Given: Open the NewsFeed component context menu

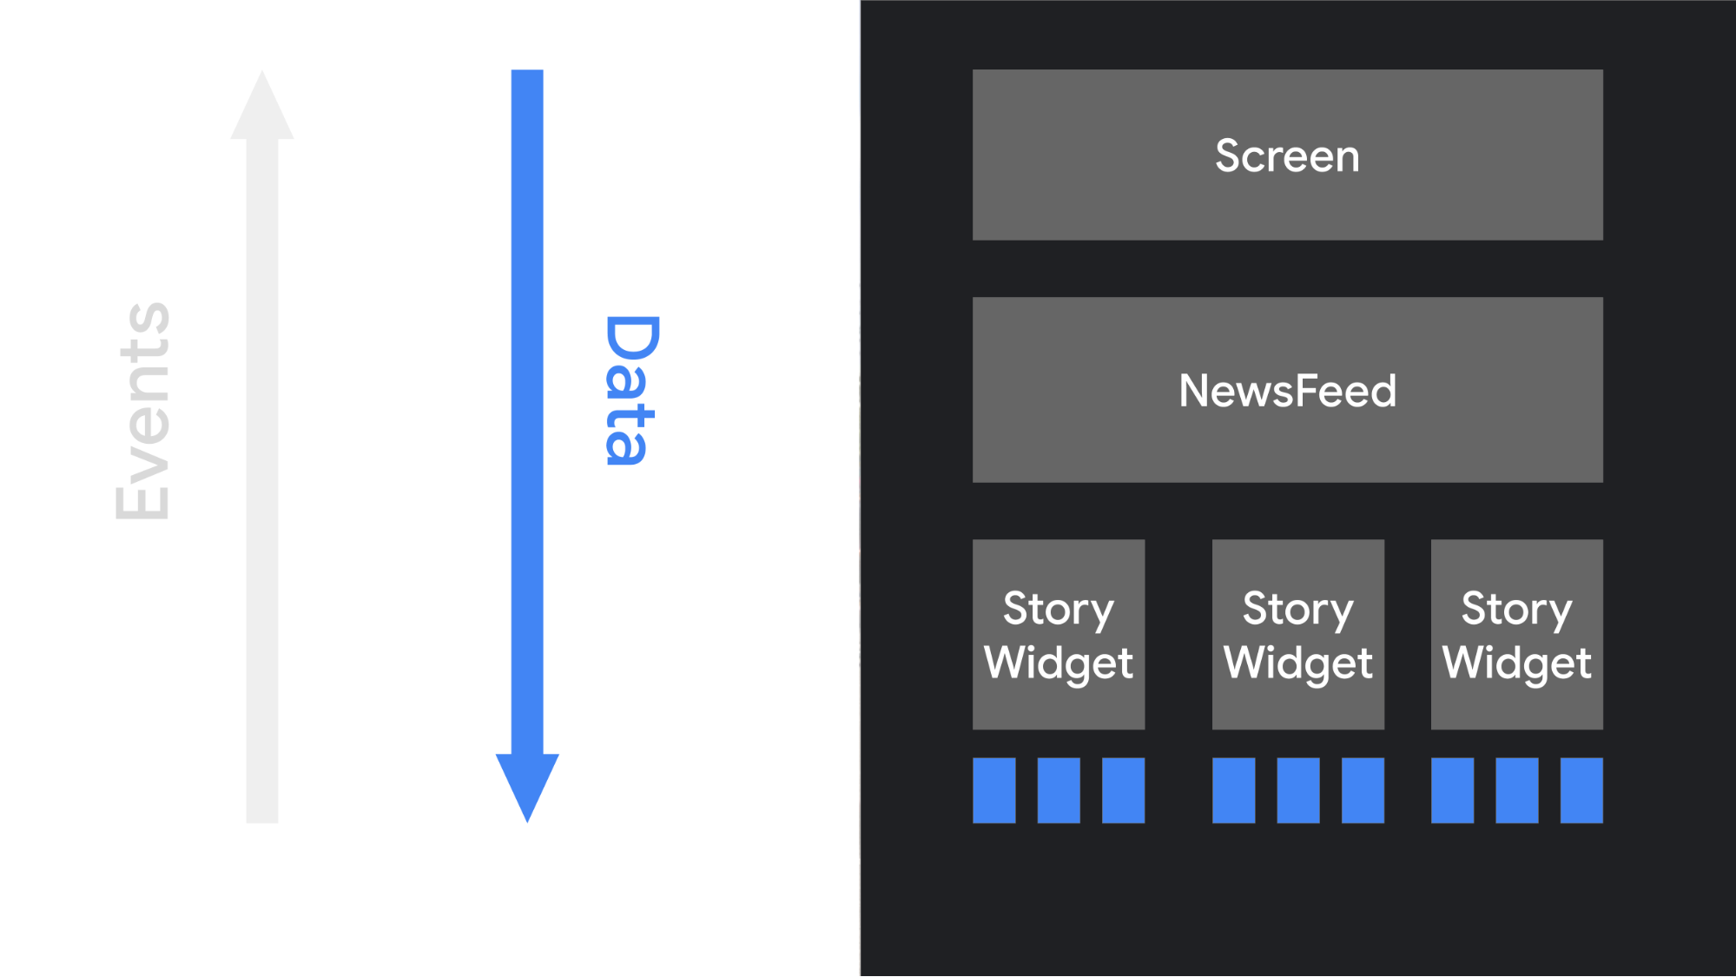Looking at the screenshot, I should click(x=1288, y=390).
